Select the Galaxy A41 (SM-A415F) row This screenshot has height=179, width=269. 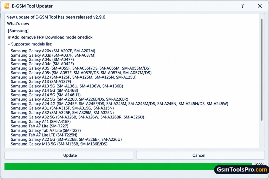tap(41, 122)
